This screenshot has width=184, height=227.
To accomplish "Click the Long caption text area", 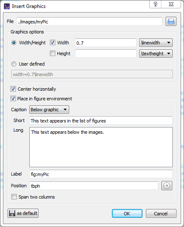I will click(101, 147).
